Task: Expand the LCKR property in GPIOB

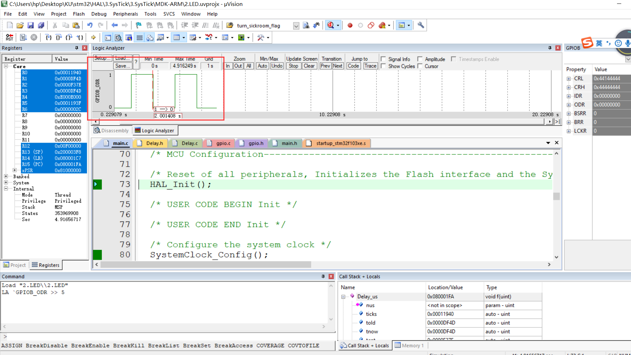Action: (569, 131)
